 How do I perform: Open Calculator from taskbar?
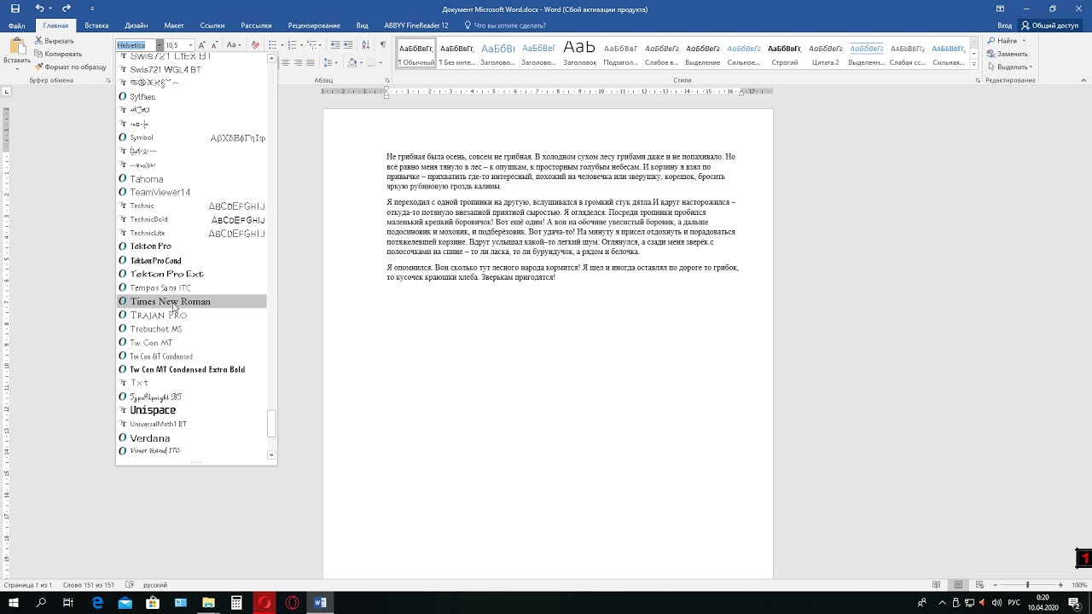click(236, 603)
